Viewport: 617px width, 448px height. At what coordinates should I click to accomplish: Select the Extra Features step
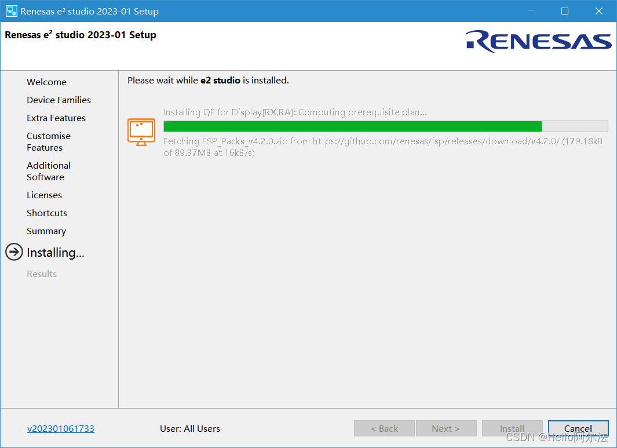point(56,118)
